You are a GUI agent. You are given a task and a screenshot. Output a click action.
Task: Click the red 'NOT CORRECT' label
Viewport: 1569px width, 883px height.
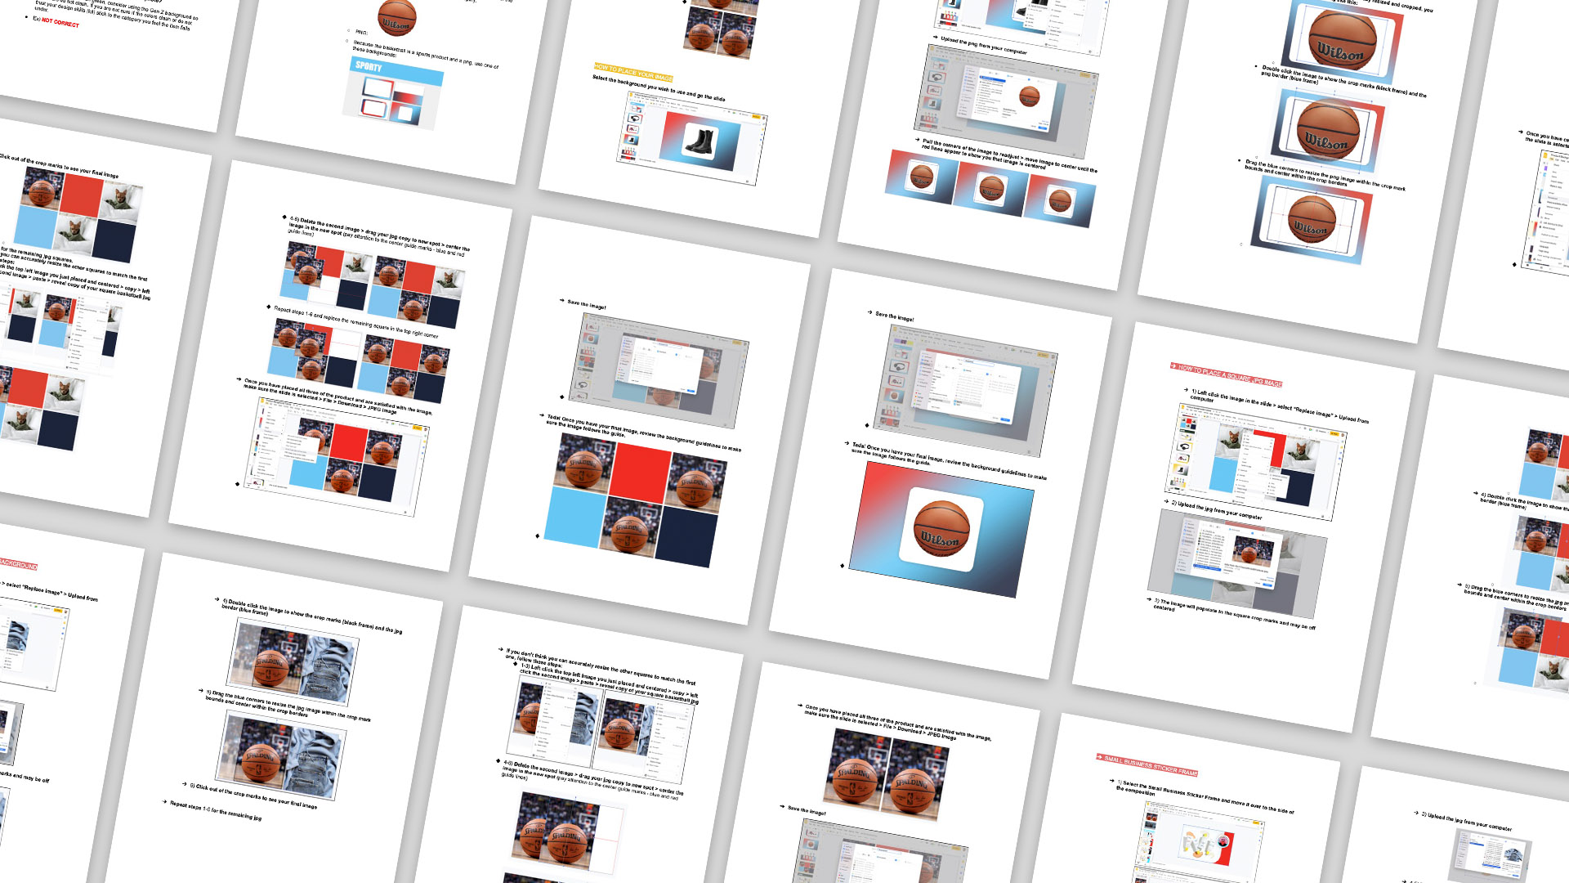[x=60, y=22]
